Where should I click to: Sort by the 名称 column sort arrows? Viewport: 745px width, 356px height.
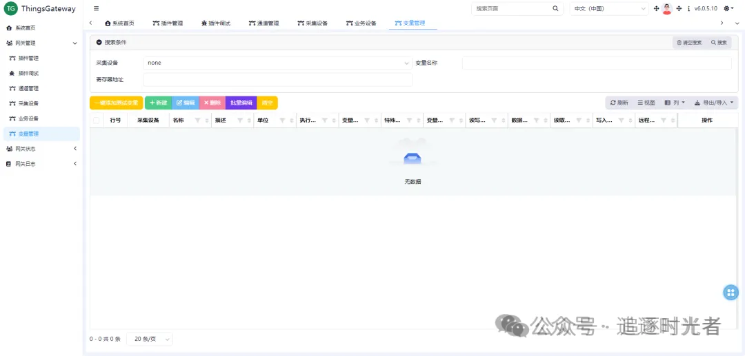(207, 121)
